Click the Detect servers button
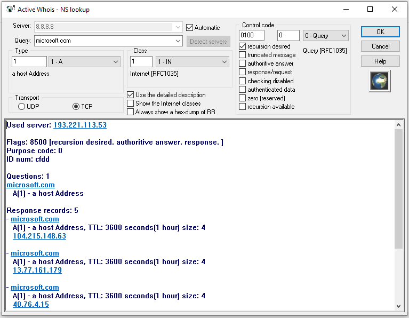409x318 pixels. pos(208,42)
